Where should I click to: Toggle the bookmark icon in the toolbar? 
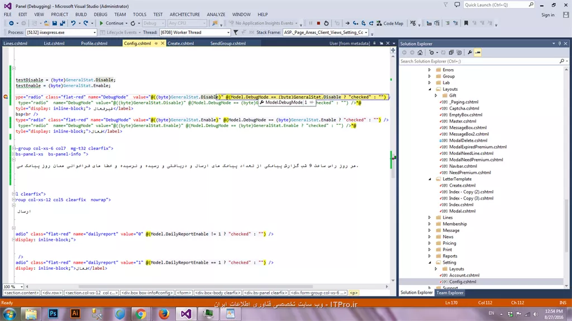[466, 23]
